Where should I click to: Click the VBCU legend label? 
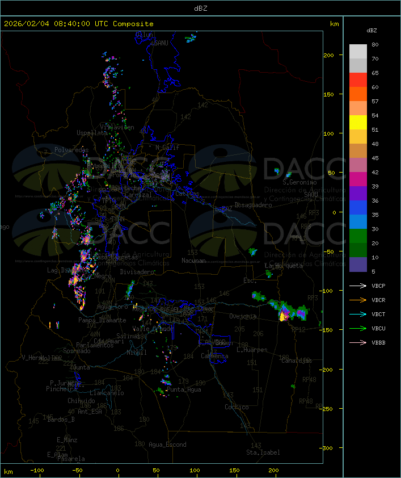point(378,329)
